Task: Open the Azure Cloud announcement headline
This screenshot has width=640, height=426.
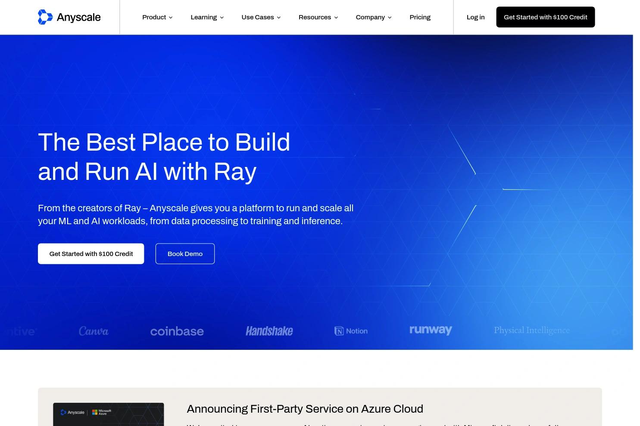Action: click(x=305, y=409)
